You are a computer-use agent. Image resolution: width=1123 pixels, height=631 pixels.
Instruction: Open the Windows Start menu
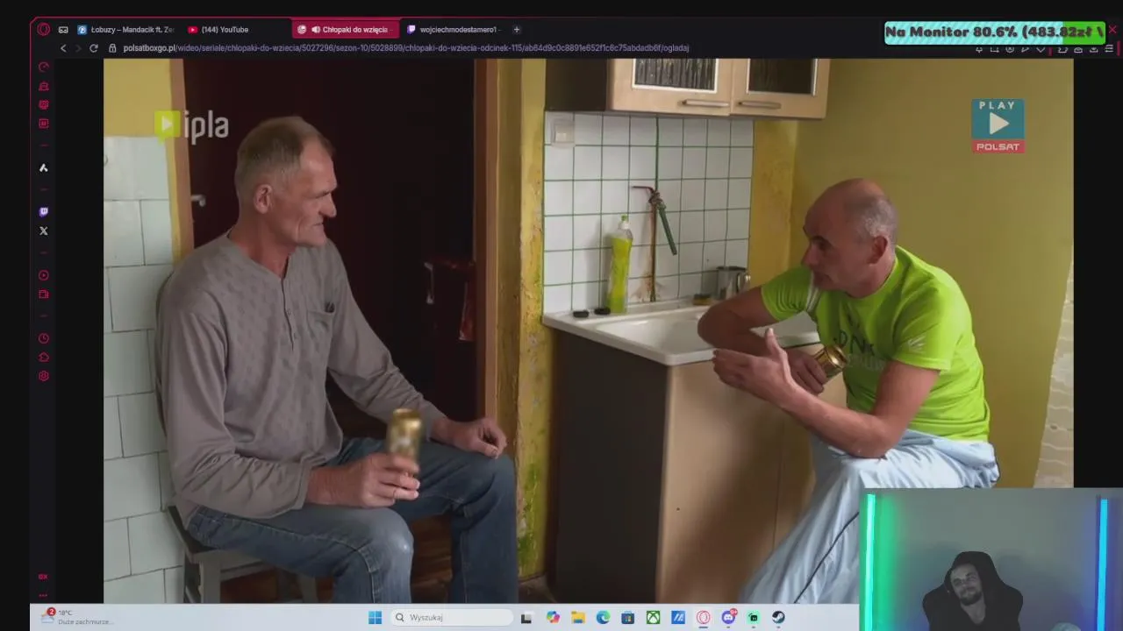375,617
